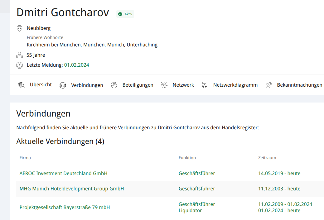Click the Zeitraum column header
Screen dimensions: 324x220
tap(267, 158)
